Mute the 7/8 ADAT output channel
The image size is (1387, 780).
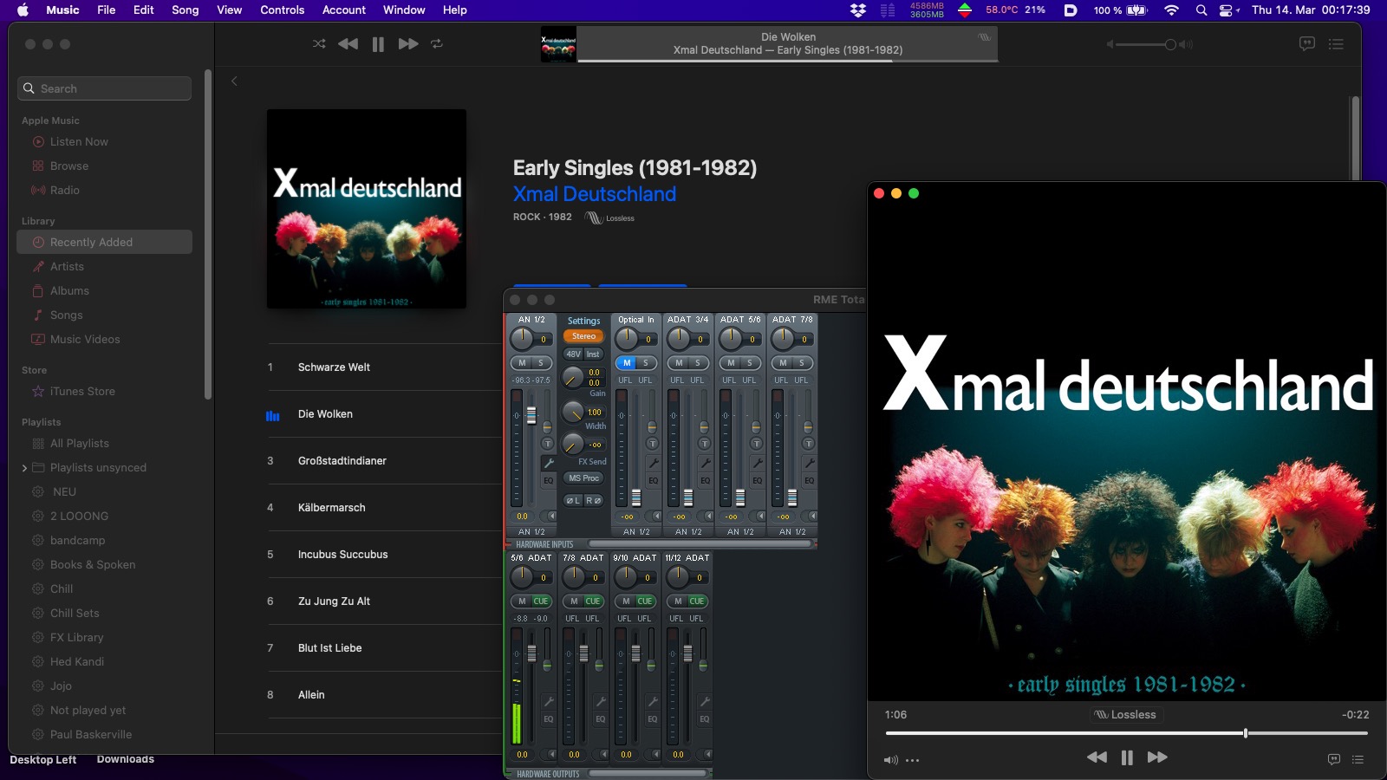click(573, 601)
